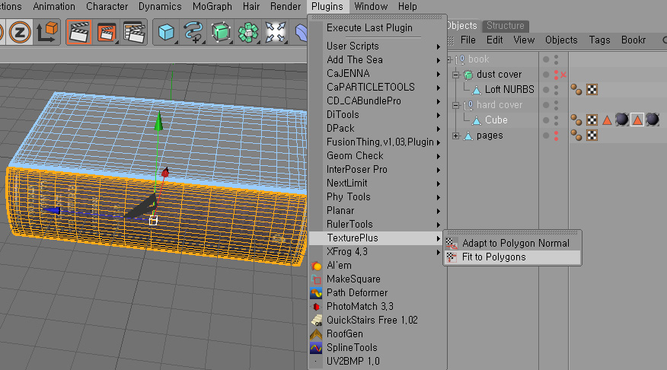Open the XFrog 4,3 submenu
The image size is (667, 370).
click(378, 252)
